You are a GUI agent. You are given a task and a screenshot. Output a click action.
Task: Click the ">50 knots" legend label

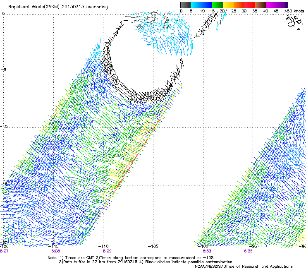[294, 11]
